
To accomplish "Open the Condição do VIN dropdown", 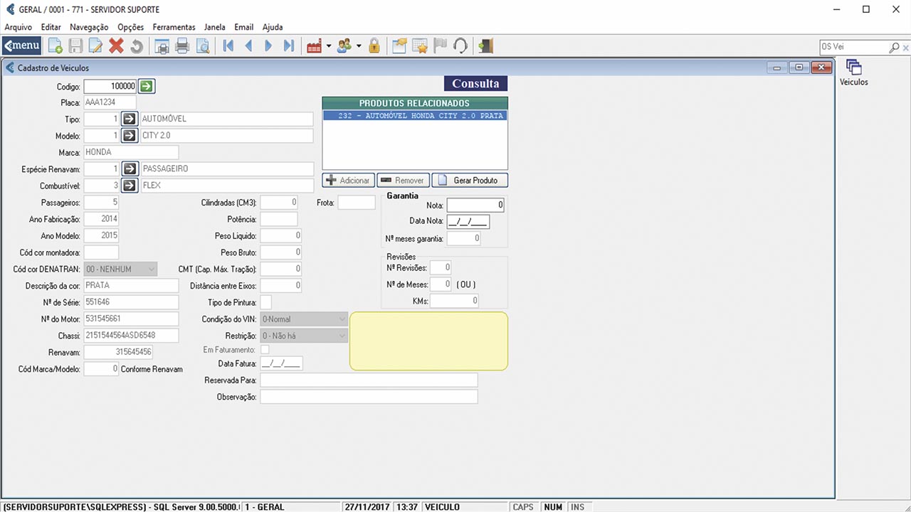I will [x=304, y=319].
